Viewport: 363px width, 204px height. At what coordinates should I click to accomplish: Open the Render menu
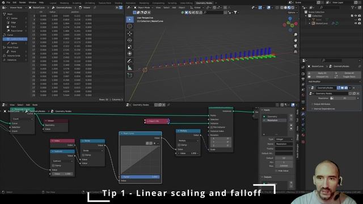23,2
